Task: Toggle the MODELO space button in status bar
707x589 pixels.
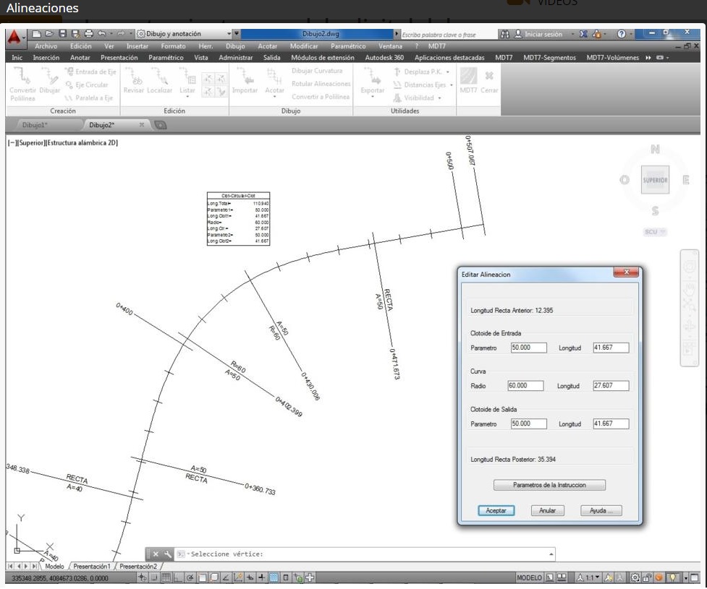Action: point(528,578)
